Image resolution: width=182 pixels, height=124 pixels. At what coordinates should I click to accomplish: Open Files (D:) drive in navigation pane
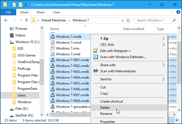(19, 109)
